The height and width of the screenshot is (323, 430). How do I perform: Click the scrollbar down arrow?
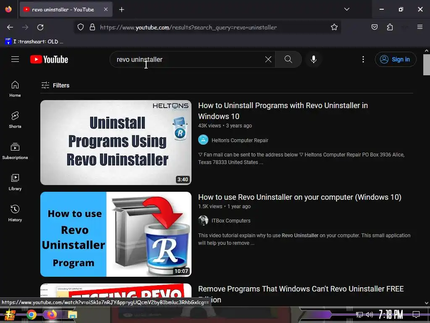coord(427,303)
